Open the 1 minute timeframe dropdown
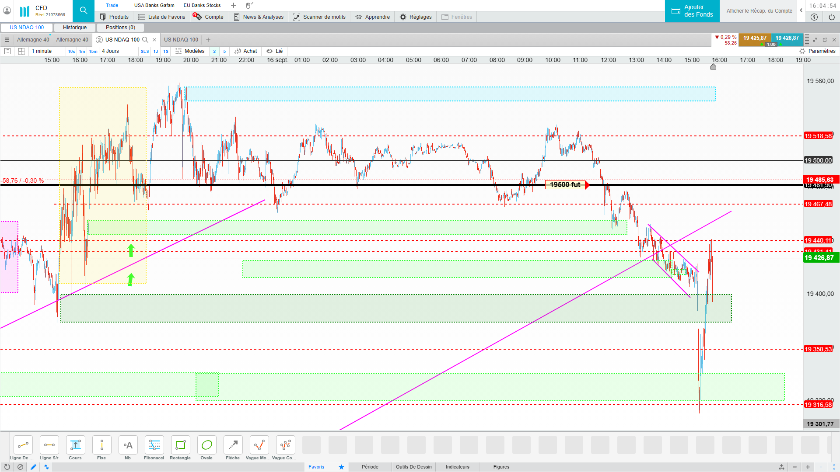This screenshot has height=472, width=840. pyautogui.click(x=42, y=51)
